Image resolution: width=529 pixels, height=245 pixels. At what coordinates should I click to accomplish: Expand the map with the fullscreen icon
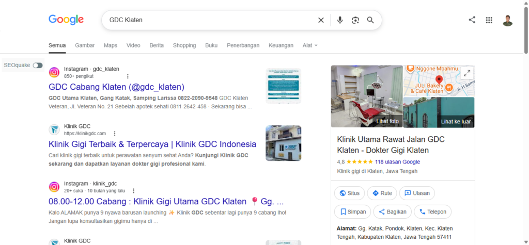click(x=467, y=73)
